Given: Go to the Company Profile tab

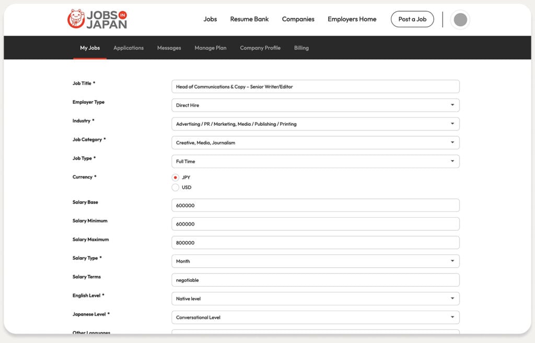Looking at the screenshot, I should coord(260,48).
